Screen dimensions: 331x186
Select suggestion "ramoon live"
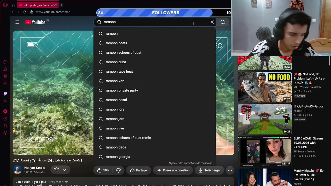(x=155, y=128)
